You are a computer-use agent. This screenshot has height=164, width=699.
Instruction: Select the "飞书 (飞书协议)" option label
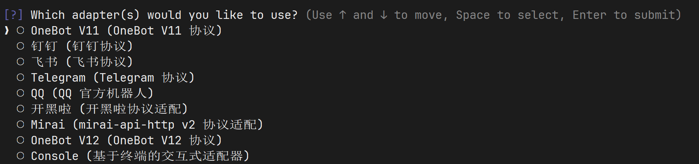click(x=82, y=62)
